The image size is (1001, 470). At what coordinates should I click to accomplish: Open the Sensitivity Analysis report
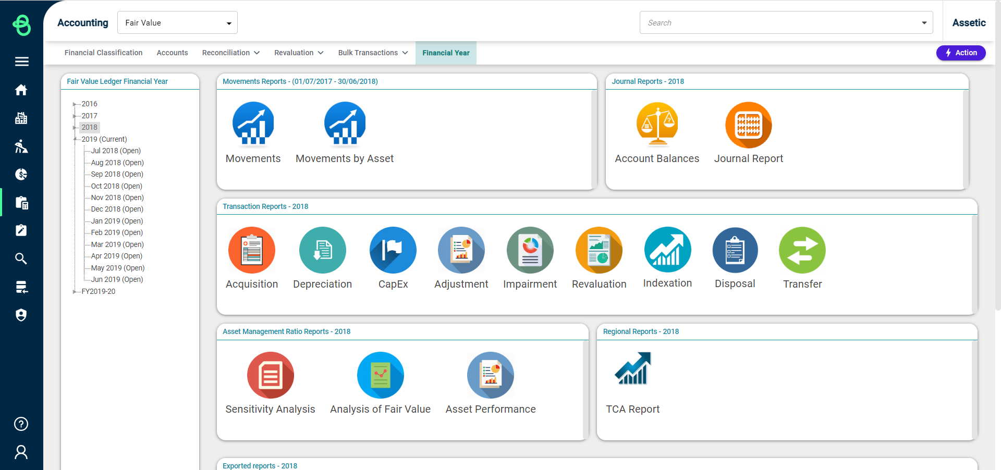pyautogui.click(x=270, y=375)
